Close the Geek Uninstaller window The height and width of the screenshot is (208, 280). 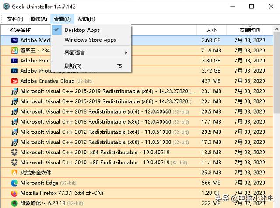pos(271,7)
